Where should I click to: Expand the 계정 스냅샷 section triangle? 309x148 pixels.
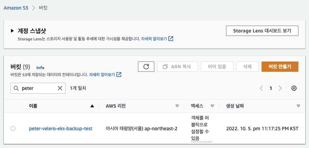(12, 31)
